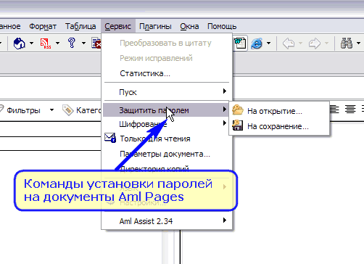Screen dimensions: 364x264
Task: Open the Сервис menu
Action: (x=117, y=26)
